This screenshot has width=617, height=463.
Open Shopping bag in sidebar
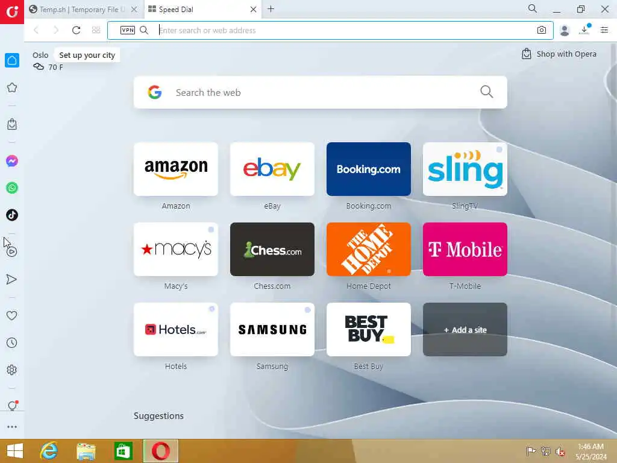click(x=12, y=124)
